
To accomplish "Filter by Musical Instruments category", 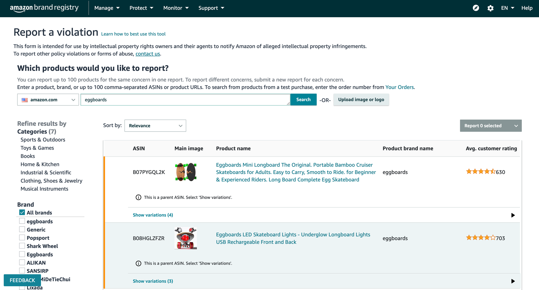I will pos(44,189).
